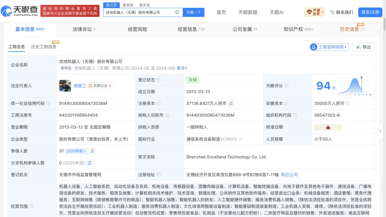
Task: Open the help icon after 35000万人民币
Action: click(348, 103)
